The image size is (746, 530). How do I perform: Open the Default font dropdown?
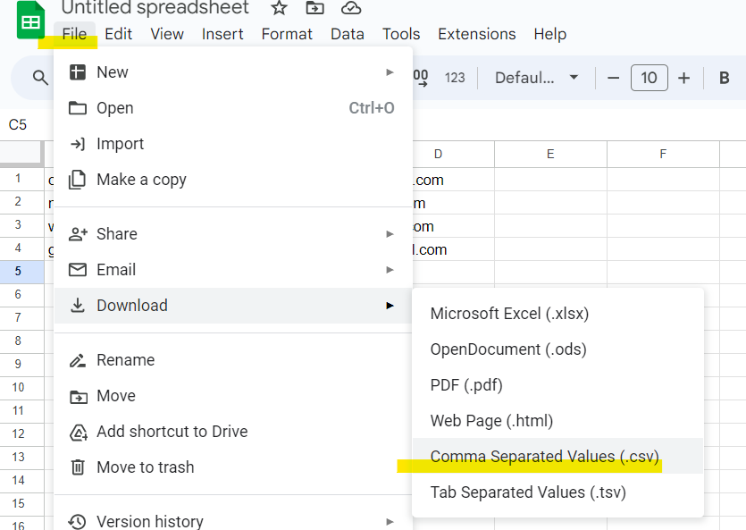click(x=536, y=78)
